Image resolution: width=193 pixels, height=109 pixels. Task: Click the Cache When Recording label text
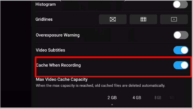pyautogui.click(x=58, y=65)
